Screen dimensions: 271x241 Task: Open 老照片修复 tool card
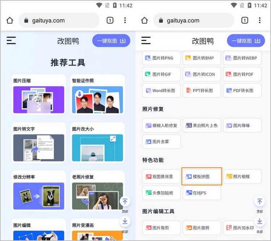click(x=98, y=191)
